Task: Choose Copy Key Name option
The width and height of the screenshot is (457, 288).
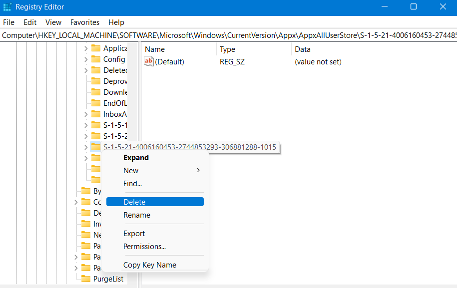Action: [150, 265]
